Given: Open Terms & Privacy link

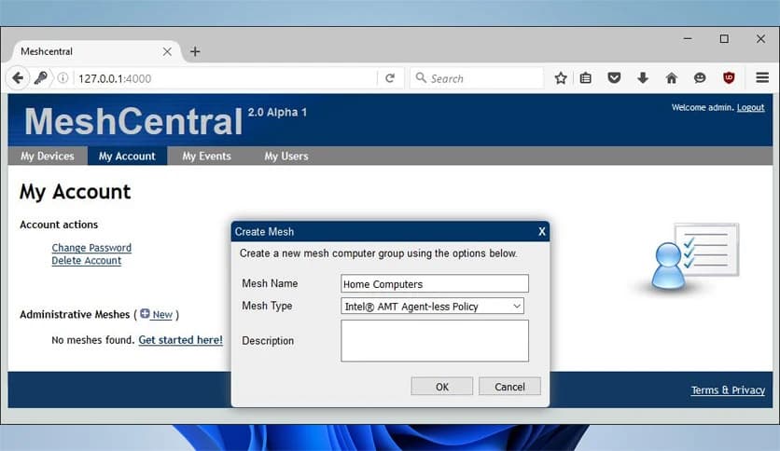Looking at the screenshot, I should pyautogui.click(x=728, y=389).
